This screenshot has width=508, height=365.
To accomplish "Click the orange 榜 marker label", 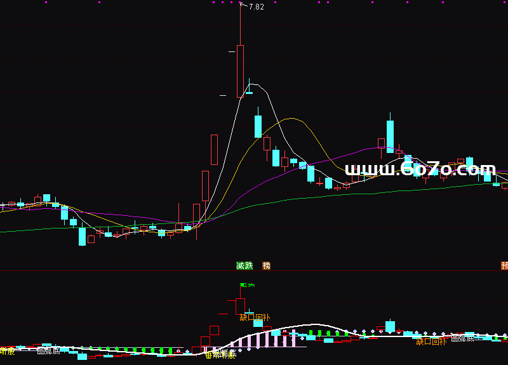I will point(266,265).
